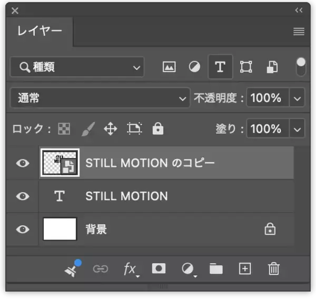Image resolution: width=316 pixels, height=299 pixels.
Task: Prevent artboard auto-nesting lock icon
Action: pyautogui.click(x=134, y=128)
